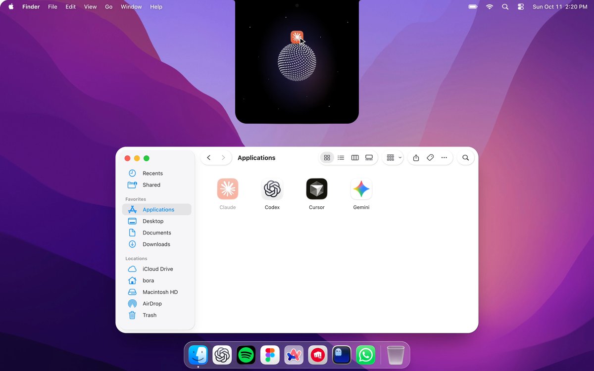Viewport: 594px width, 371px height.
Task: Open the Edit menu
Action: 71,7
